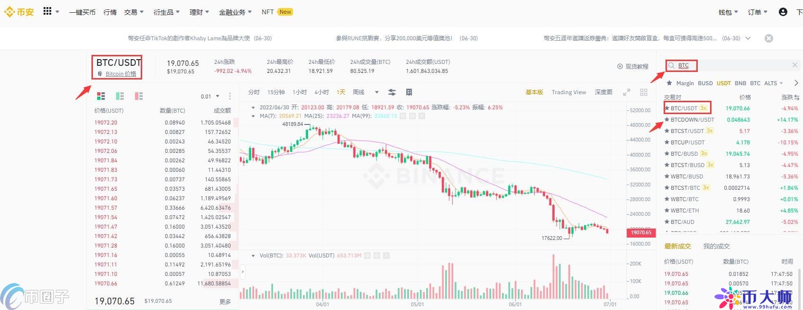Viewport: 803px width, 310px height.
Task: Select the BUSD market tab
Action: coord(705,83)
